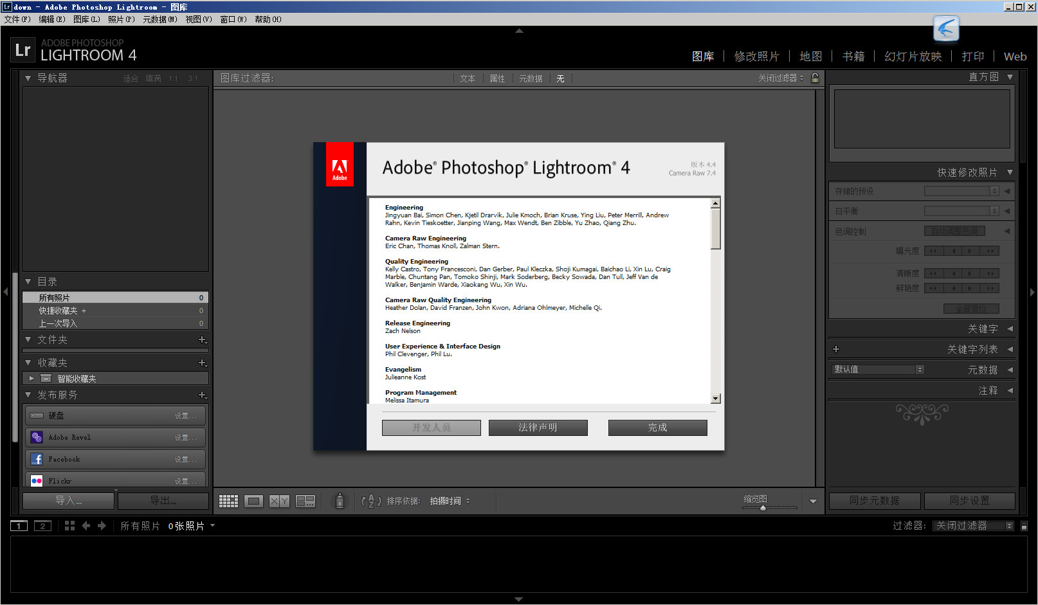Click the Adobe Revel service icon
This screenshot has height=605, width=1038.
37,437
